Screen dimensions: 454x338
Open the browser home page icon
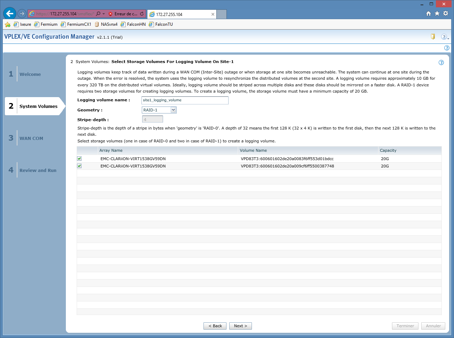[429, 14]
